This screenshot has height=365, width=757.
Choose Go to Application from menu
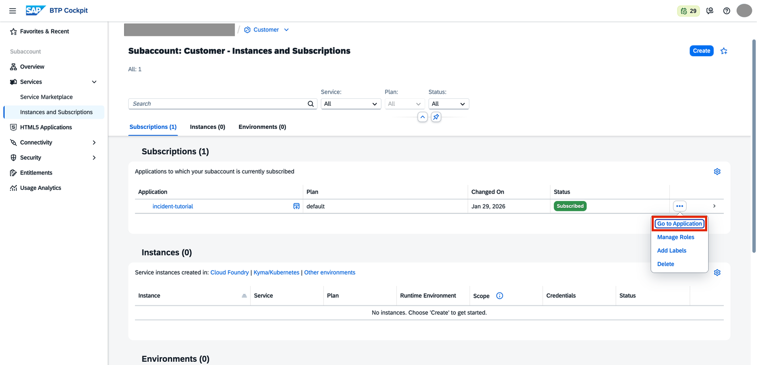pos(679,224)
